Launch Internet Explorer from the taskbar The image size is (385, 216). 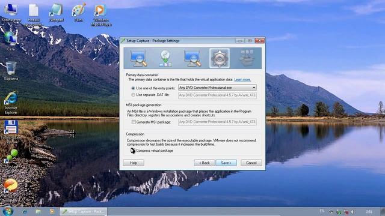[25, 211]
